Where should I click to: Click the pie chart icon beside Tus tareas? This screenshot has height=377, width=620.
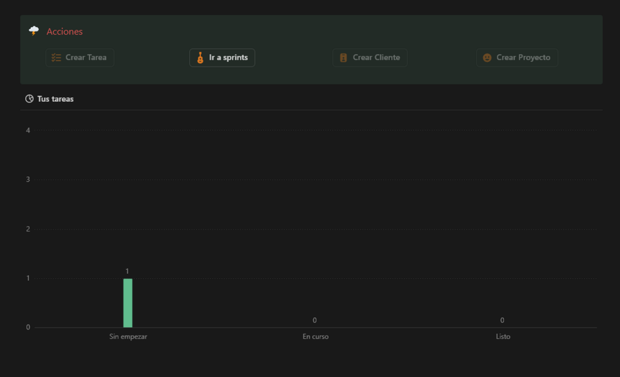tap(29, 99)
